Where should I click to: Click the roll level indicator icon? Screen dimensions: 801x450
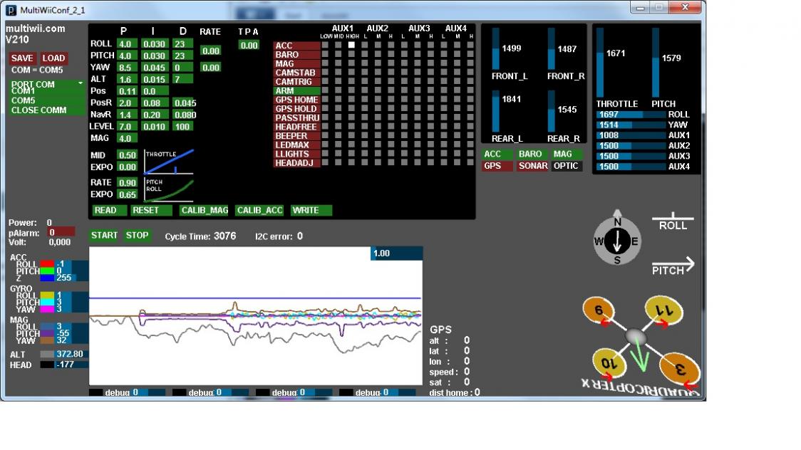[673, 222]
